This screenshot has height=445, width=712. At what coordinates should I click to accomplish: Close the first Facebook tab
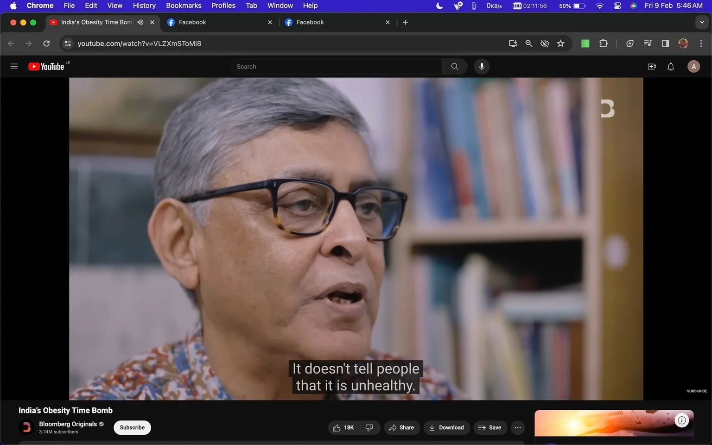[x=270, y=22]
